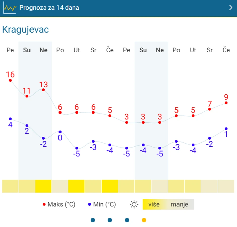The width and height of the screenshot is (237, 227).
Task: Click the sun icon in the legend
Action: 134,204
